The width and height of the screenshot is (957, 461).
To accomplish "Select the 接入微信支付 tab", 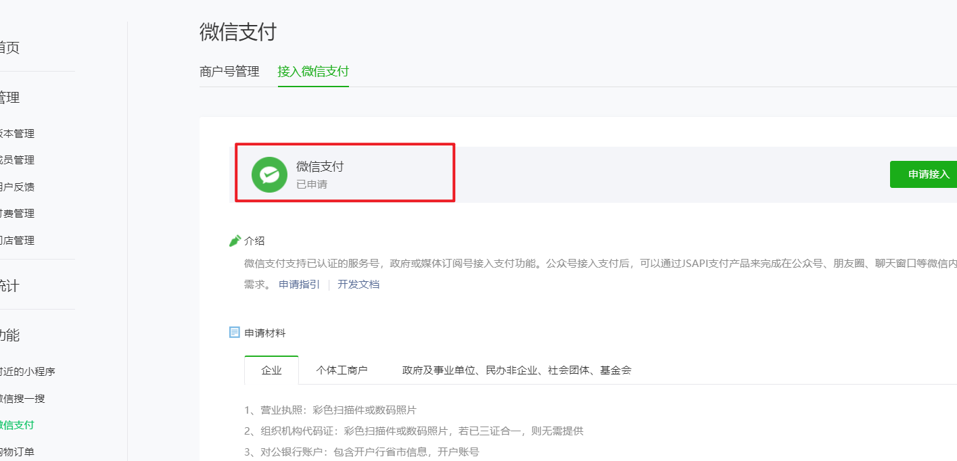I will click(x=313, y=71).
